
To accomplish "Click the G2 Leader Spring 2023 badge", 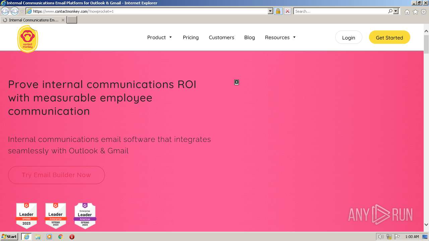I will point(26,216).
